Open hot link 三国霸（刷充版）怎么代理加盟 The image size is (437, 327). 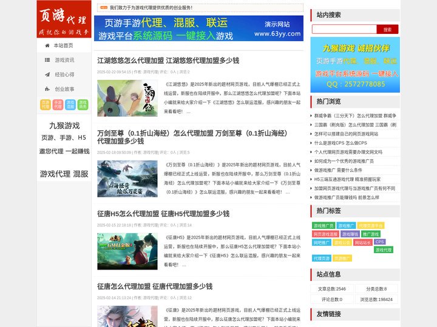coord(355,125)
